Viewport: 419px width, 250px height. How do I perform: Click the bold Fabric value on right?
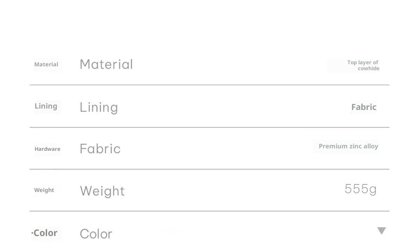363,107
